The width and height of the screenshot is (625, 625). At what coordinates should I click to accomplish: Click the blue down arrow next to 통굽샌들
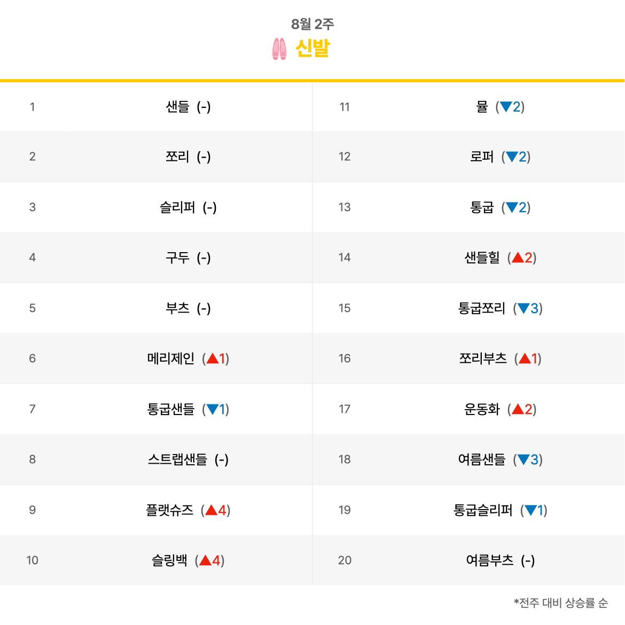point(212,409)
